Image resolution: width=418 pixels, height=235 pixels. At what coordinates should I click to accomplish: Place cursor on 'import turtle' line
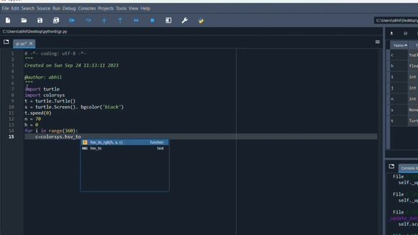(42, 89)
